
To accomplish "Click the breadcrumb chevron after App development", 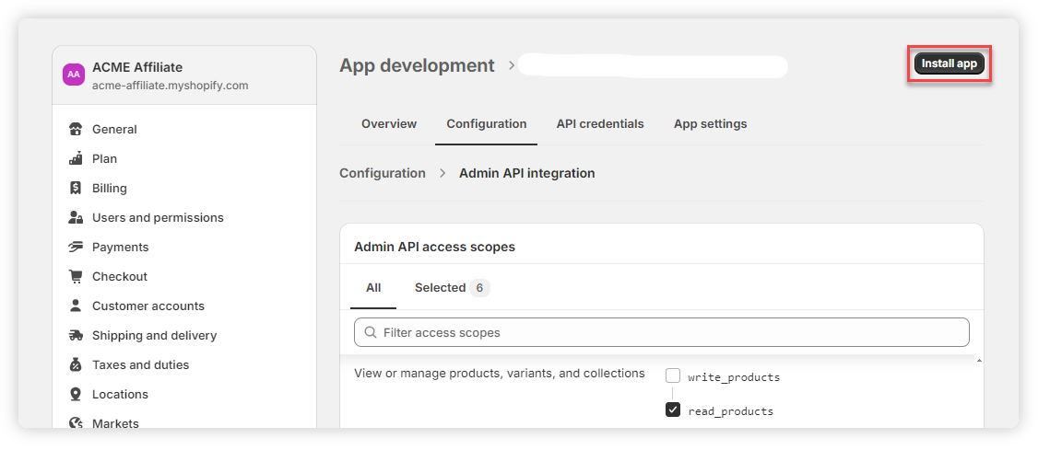I will [x=513, y=66].
